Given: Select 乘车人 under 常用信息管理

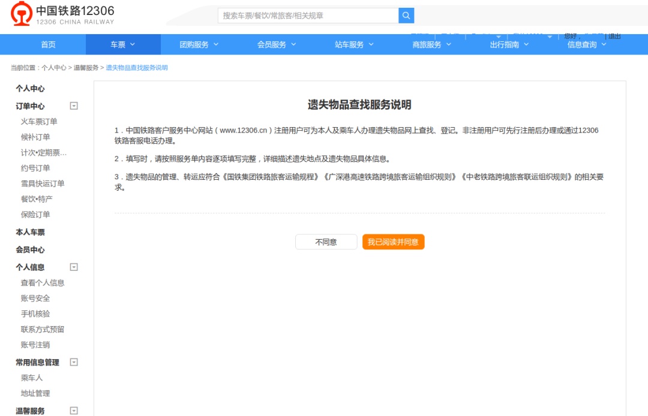Looking at the screenshot, I should pos(32,378).
